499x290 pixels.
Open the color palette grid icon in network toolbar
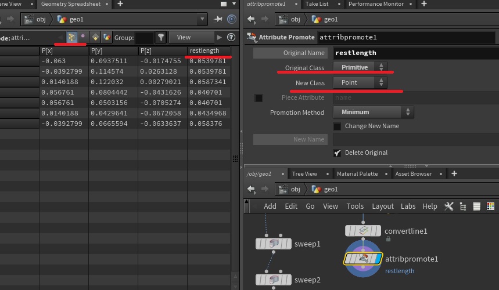[x=490, y=206]
